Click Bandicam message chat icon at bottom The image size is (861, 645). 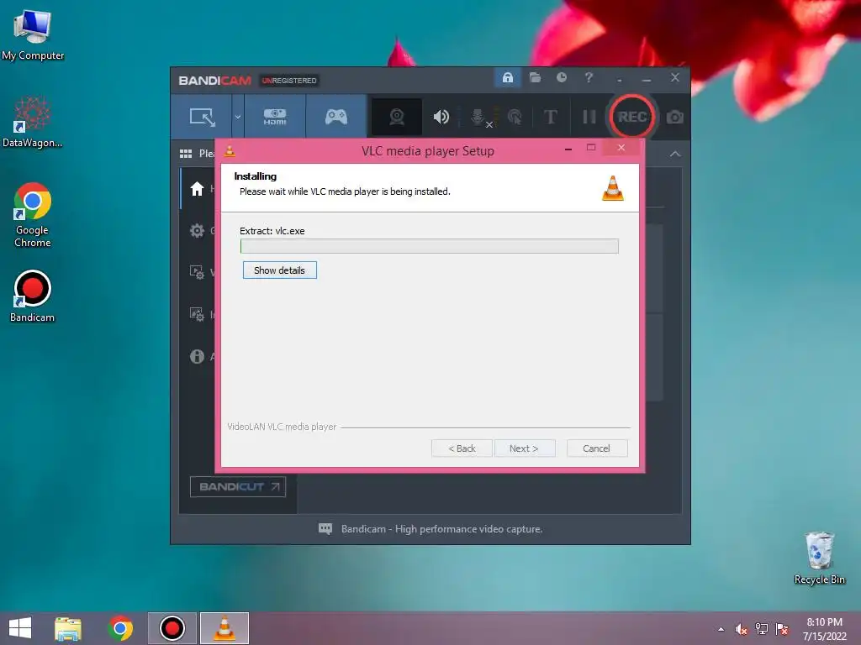pos(325,529)
